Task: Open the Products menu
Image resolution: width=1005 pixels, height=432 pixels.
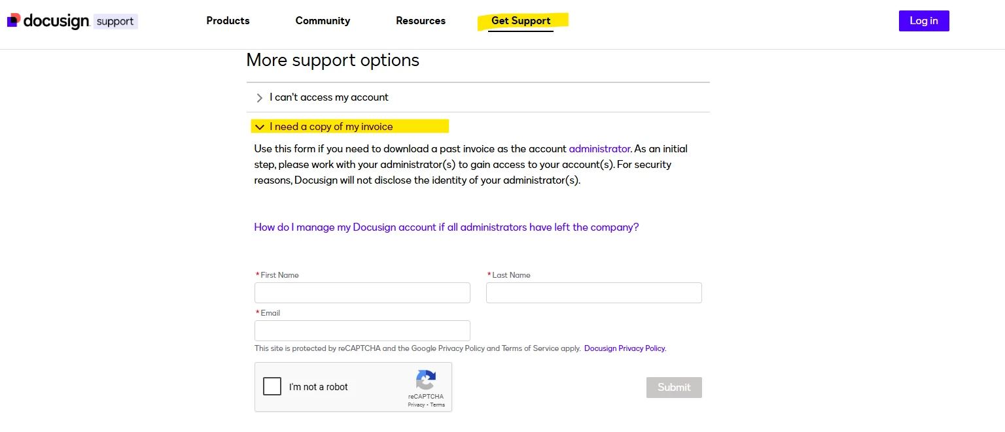Action: pos(228,21)
